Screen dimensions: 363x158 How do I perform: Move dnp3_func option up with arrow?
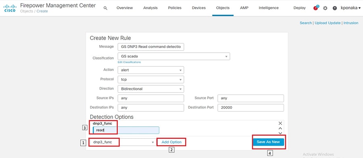click(280, 128)
